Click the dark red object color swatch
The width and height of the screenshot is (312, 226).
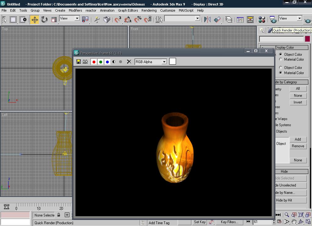click(x=307, y=39)
